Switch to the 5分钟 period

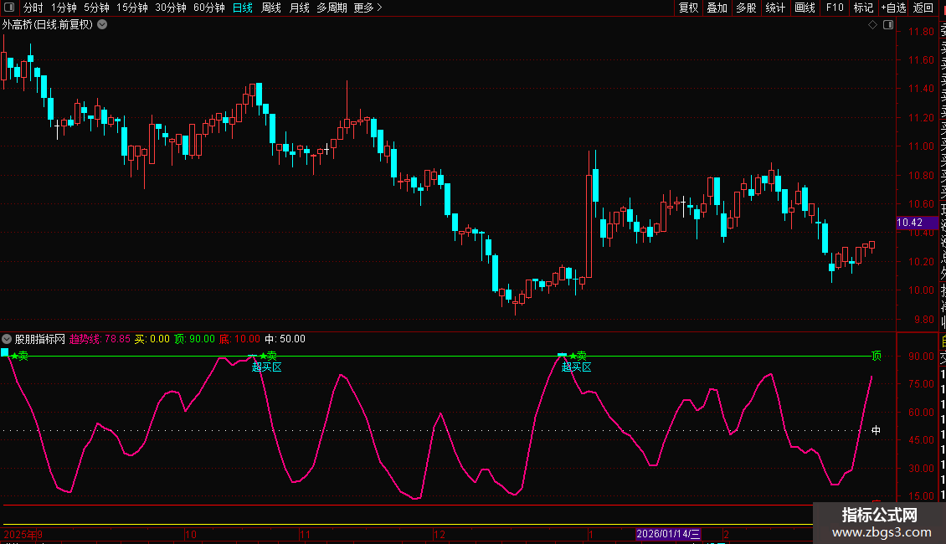coord(96,8)
